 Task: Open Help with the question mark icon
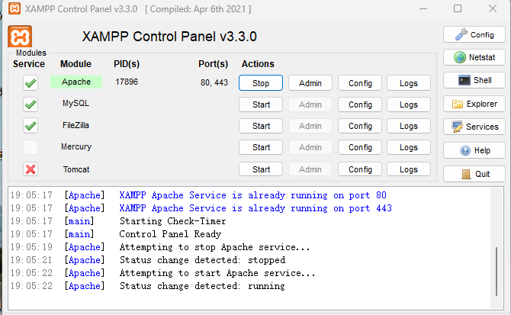click(x=474, y=150)
